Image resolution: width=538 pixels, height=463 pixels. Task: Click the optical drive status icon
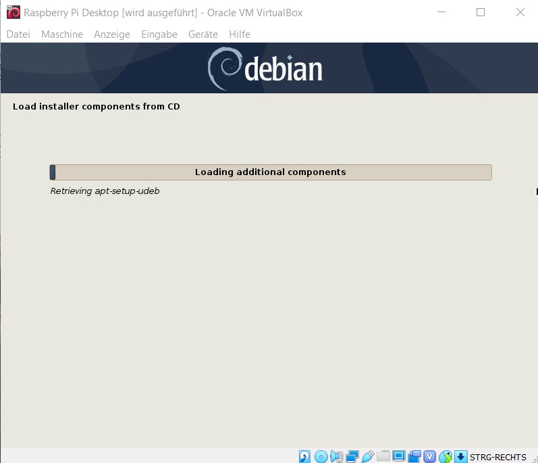click(x=321, y=456)
